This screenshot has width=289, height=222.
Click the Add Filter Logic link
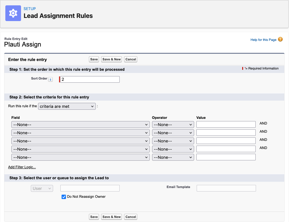[x=22, y=167]
